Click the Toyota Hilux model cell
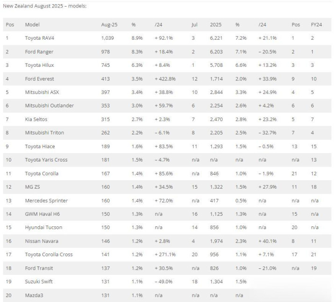Image resolution: width=336 pixels, height=302 pixels. click(39, 65)
